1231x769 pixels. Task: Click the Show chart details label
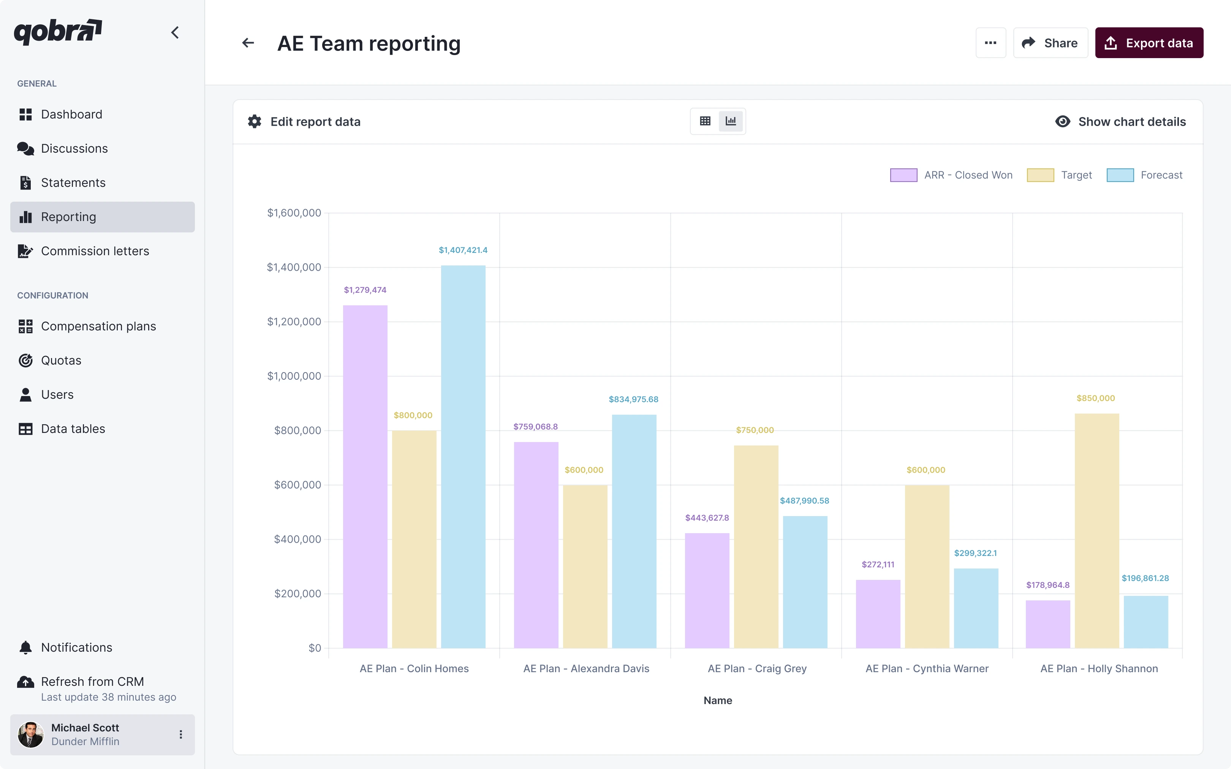click(x=1132, y=122)
